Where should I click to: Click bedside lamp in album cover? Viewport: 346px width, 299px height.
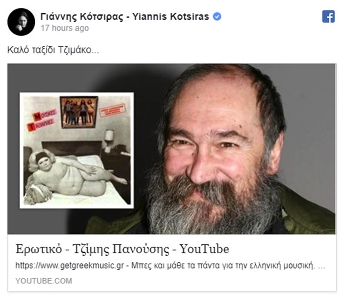(109, 139)
